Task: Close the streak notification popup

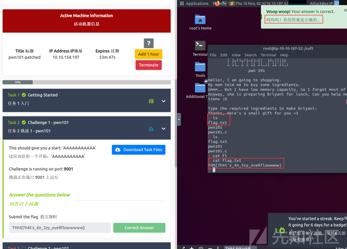Action: point(345,218)
